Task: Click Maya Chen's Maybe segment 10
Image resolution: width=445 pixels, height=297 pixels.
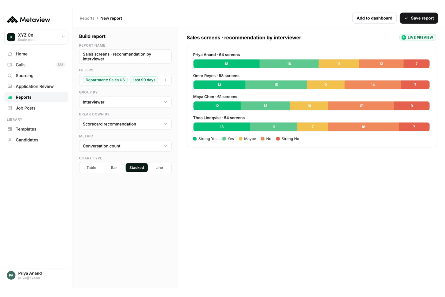Action: pyautogui.click(x=309, y=106)
